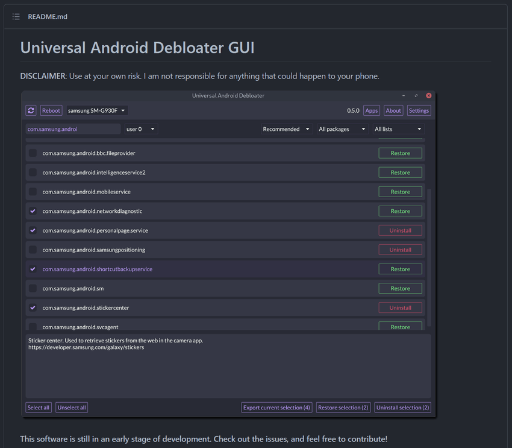The height and width of the screenshot is (448, 512).
Task: Open the Apps view
Action: [x=372, y=110]
